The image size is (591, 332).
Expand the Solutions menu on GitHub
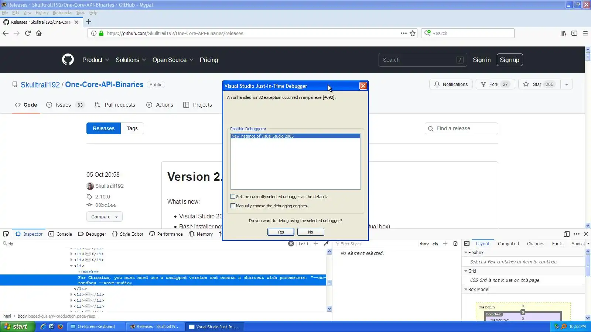(x=131, y=60)
